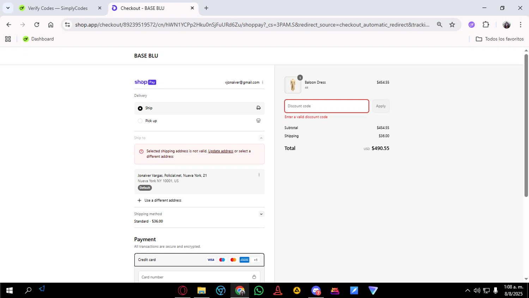
Task: Open the Extensions puzzle menu
Action: 486,25
